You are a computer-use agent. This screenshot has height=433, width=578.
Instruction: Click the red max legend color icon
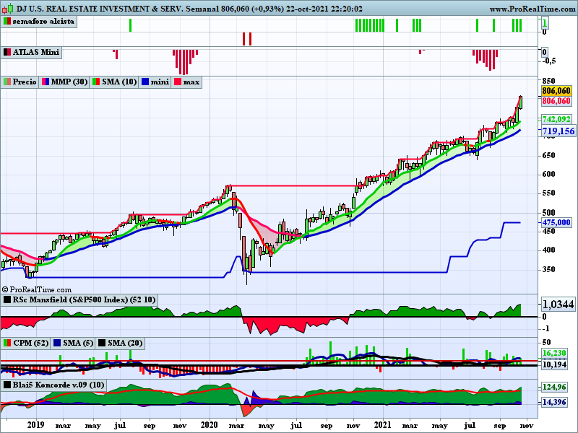[x=178, y=82]
